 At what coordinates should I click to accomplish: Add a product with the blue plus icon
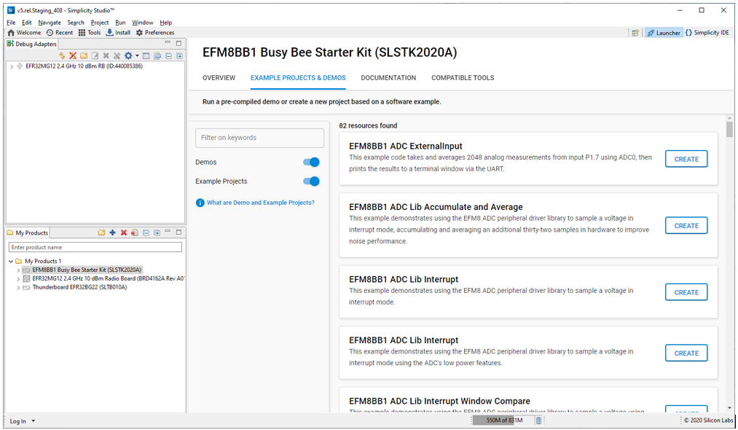(112, 232)
